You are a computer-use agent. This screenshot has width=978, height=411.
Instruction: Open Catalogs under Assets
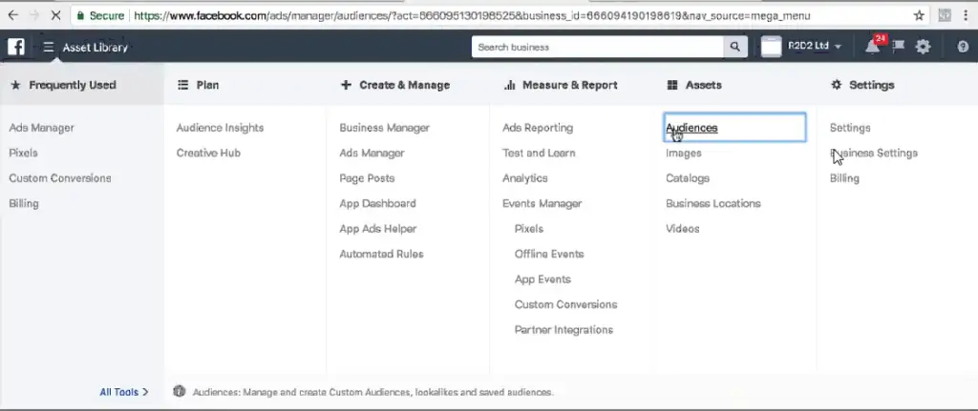[x=688, y=178]
